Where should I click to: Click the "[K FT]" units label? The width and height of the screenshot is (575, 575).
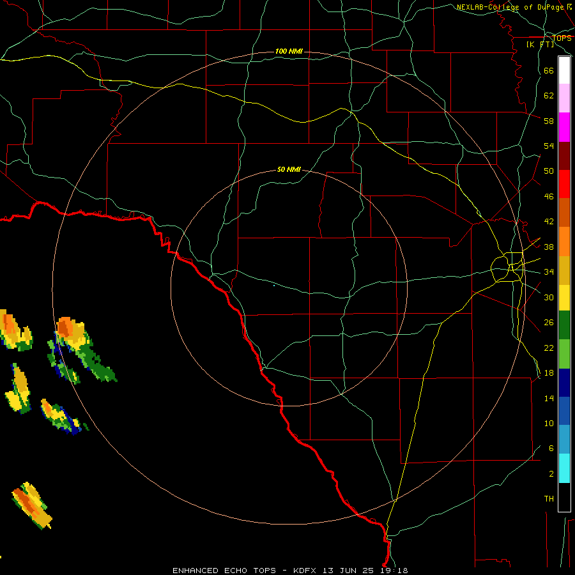point(540,44)
